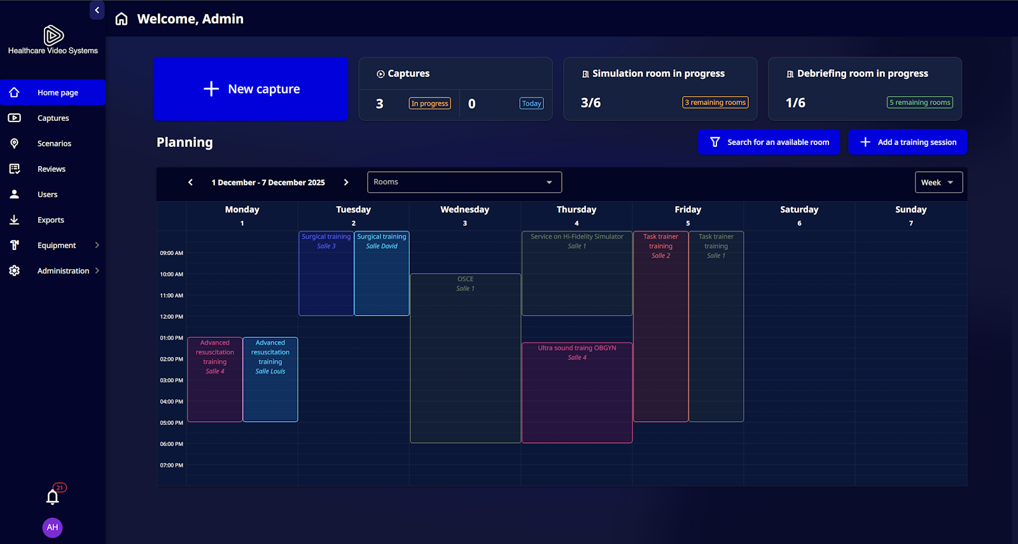Image resolution: width=1018 pixels, height=544 pixels.
Task: Open the Surgical training Salle 3 session
Action: coord(326,274)
